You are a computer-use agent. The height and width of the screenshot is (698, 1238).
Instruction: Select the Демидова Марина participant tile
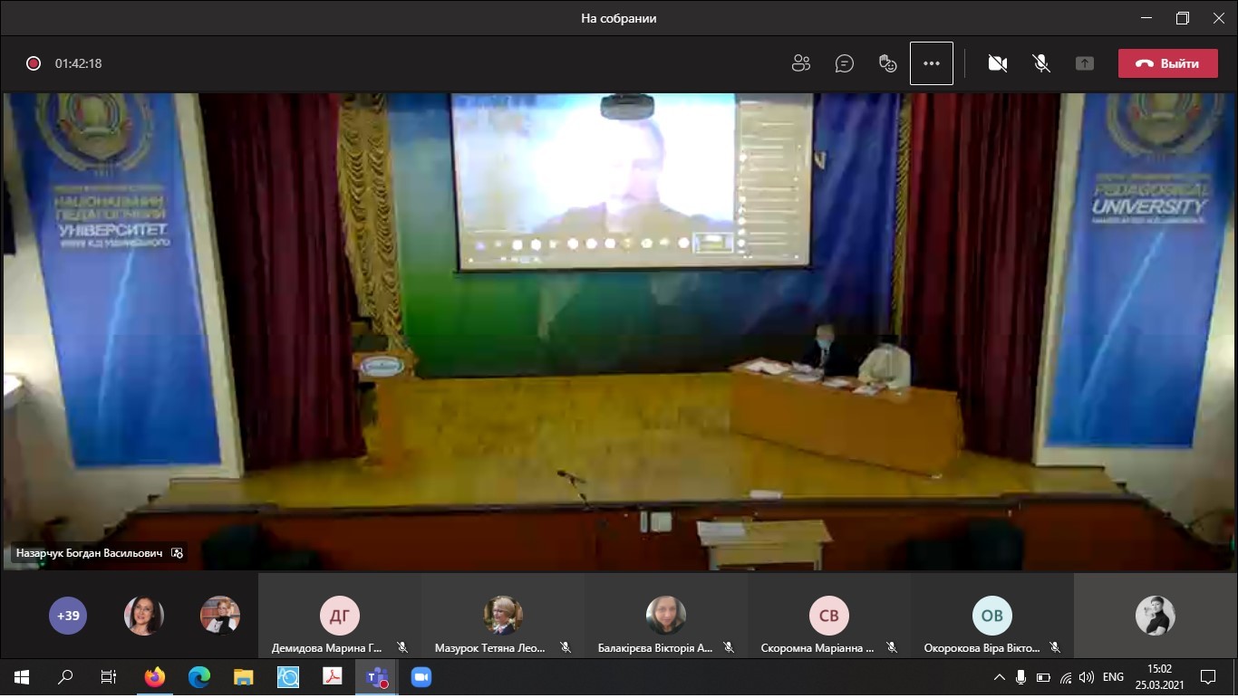pos(340,617)
